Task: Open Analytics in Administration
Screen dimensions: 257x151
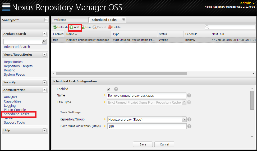Action: pos(11,97)
